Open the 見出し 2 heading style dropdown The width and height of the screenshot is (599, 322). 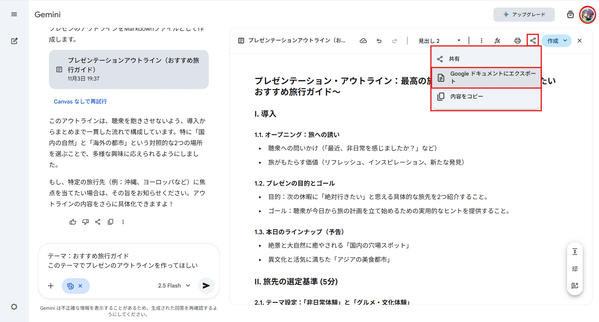[439, 41]
